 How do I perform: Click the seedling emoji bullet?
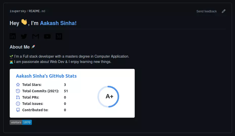[11, 56]
